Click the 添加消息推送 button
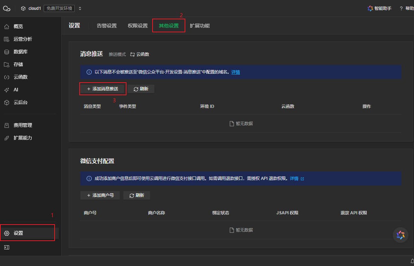This screenshot has width=414, height=266. pos(103,89)
